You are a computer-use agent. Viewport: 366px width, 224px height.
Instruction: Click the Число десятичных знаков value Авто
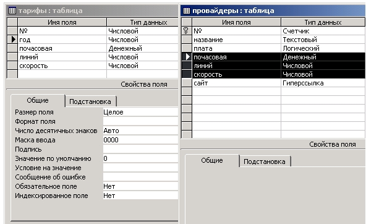(140, 131)
